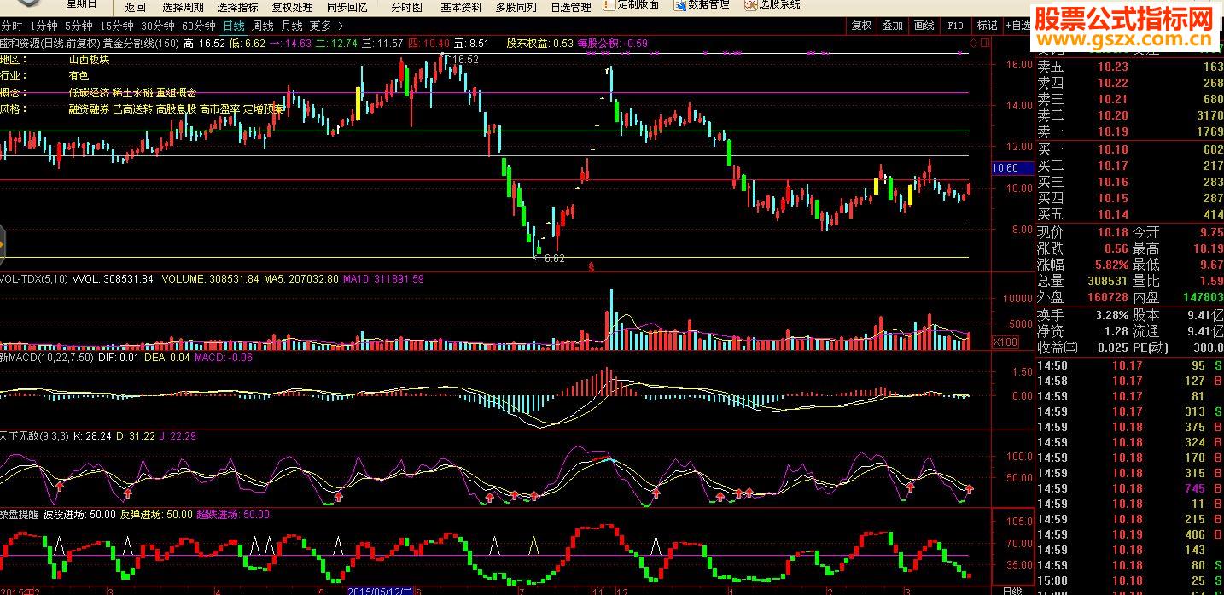Click 返回 in the top toolbar
The width and height of the screenshot is (1224, 595).
pyautogui.click(x=135, y=7)
